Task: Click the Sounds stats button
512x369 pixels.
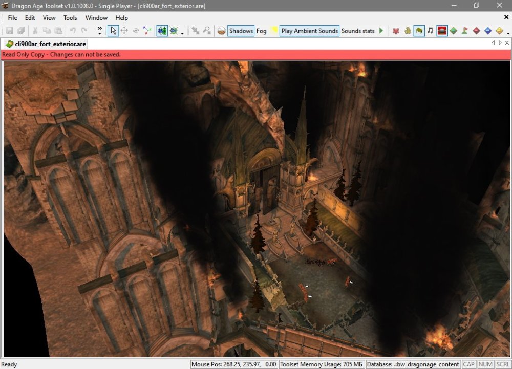Action: (358, 31)
